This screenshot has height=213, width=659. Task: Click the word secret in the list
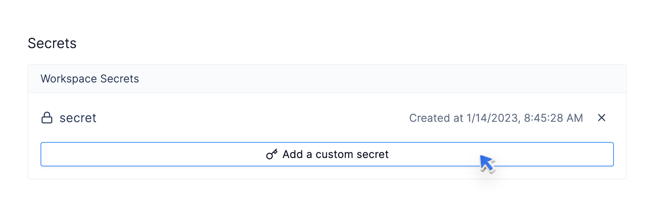click(x=78, y=118)
